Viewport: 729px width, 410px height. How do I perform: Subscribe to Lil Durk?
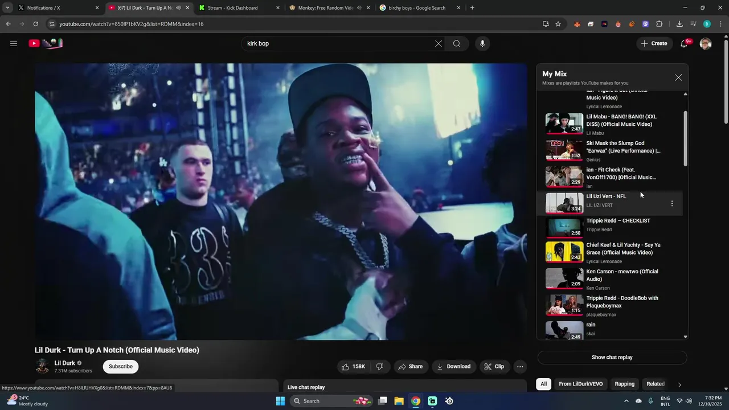(x=121, y=367)
